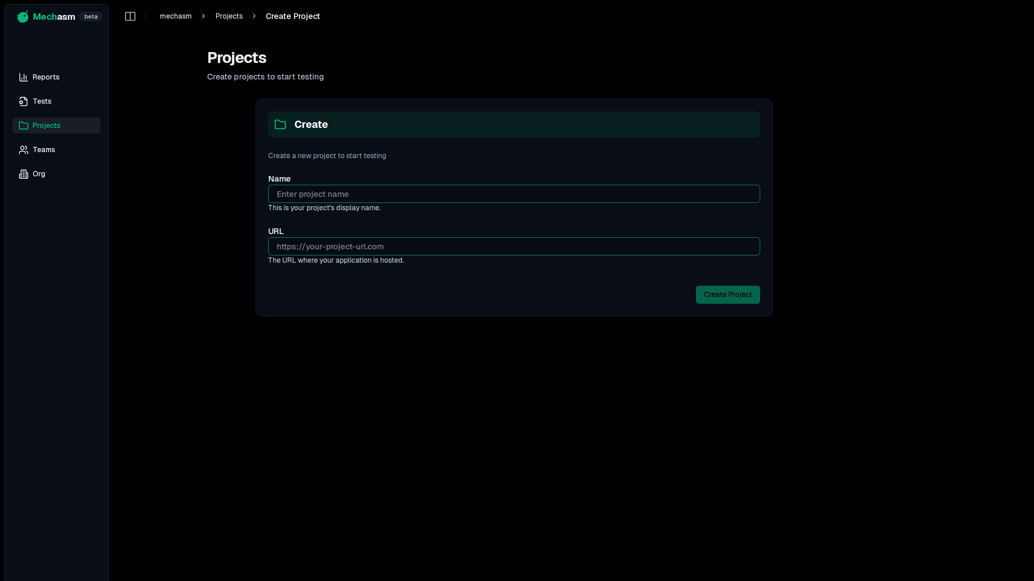
Task: Click the beta badge next to Mechasm
Action: (90, 16)
